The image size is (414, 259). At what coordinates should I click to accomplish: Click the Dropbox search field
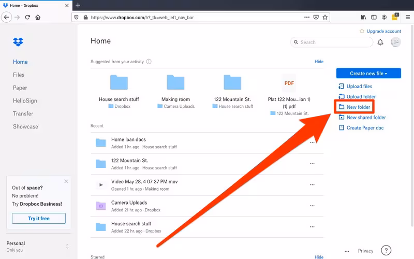pyautogui.click(x=332, y=42)
